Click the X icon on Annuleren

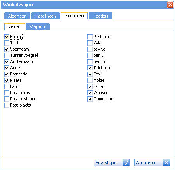pos(166,163)
